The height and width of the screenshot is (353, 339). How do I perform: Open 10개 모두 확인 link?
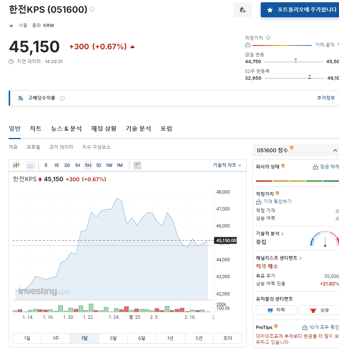coord(320,327)
